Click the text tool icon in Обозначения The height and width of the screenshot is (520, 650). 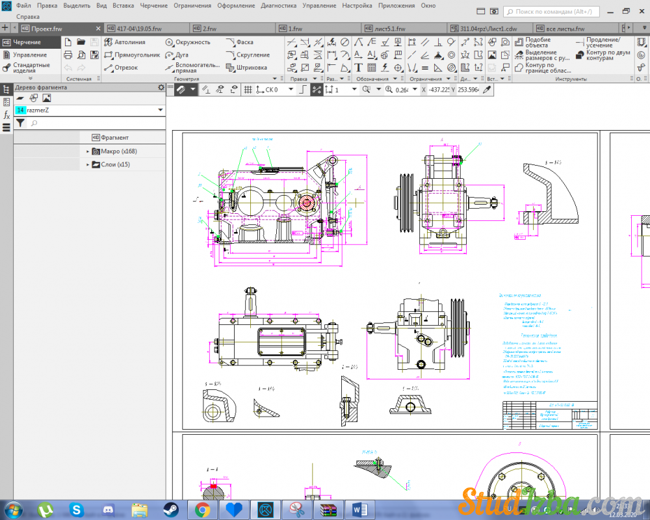[x=358, y=68]
